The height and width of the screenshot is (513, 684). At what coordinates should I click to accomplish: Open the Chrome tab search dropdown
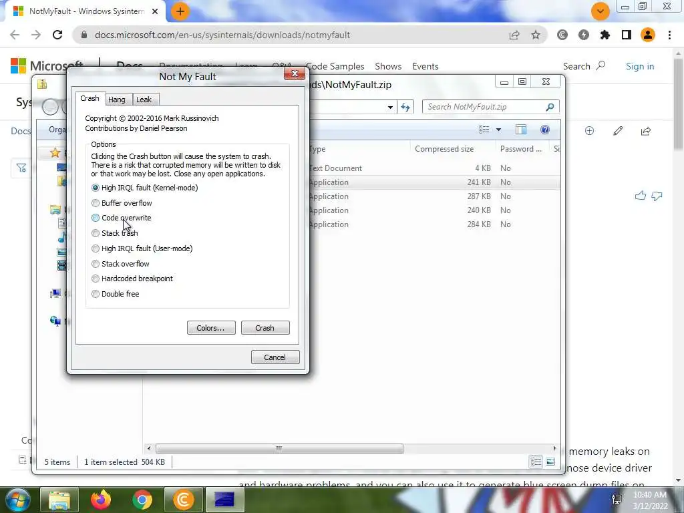[601, 11]
